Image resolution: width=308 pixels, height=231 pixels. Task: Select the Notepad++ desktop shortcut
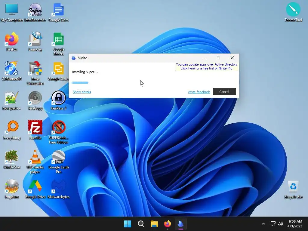pyautogui.click(x=12, y=100)
